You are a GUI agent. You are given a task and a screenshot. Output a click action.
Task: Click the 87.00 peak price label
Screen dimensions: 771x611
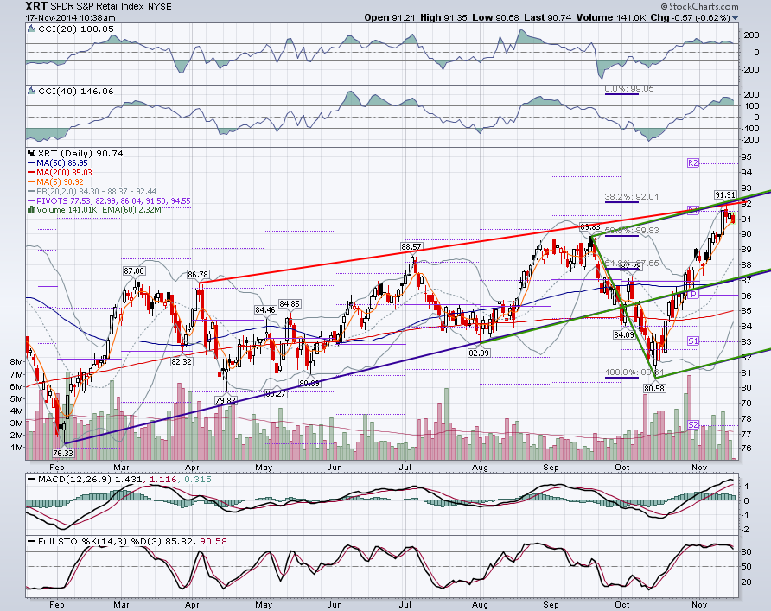point(134,270)
